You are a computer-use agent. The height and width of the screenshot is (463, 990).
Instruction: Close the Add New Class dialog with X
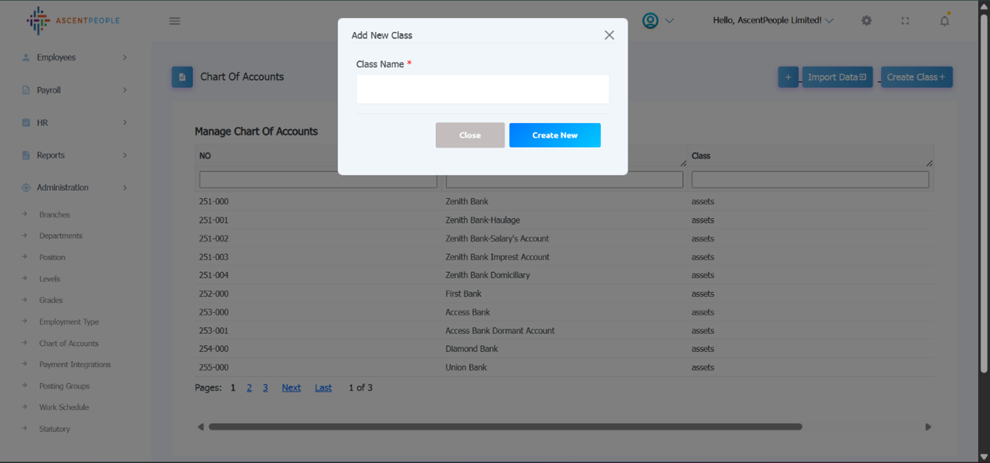(x=609, y=35)
